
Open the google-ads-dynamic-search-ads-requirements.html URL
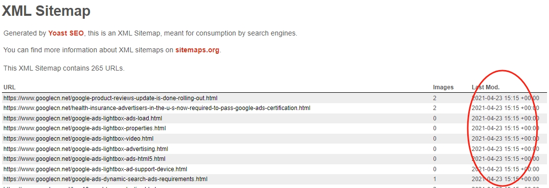106,179
